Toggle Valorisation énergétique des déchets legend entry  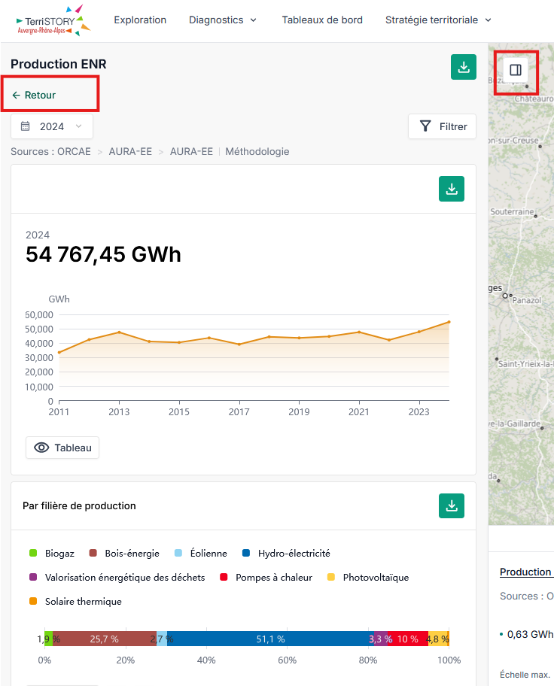click(117, 577)
